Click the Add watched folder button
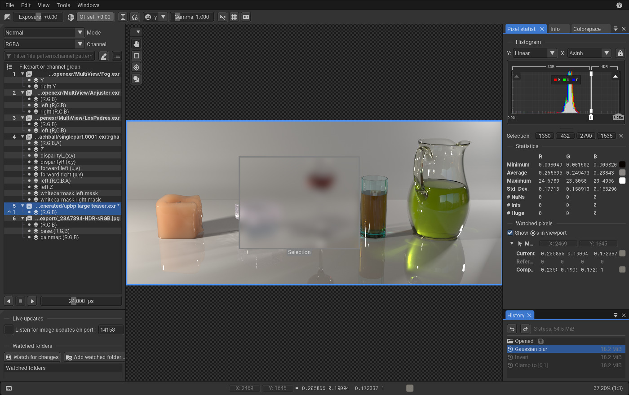Screen dimensions: 629x395 point(95,357)
